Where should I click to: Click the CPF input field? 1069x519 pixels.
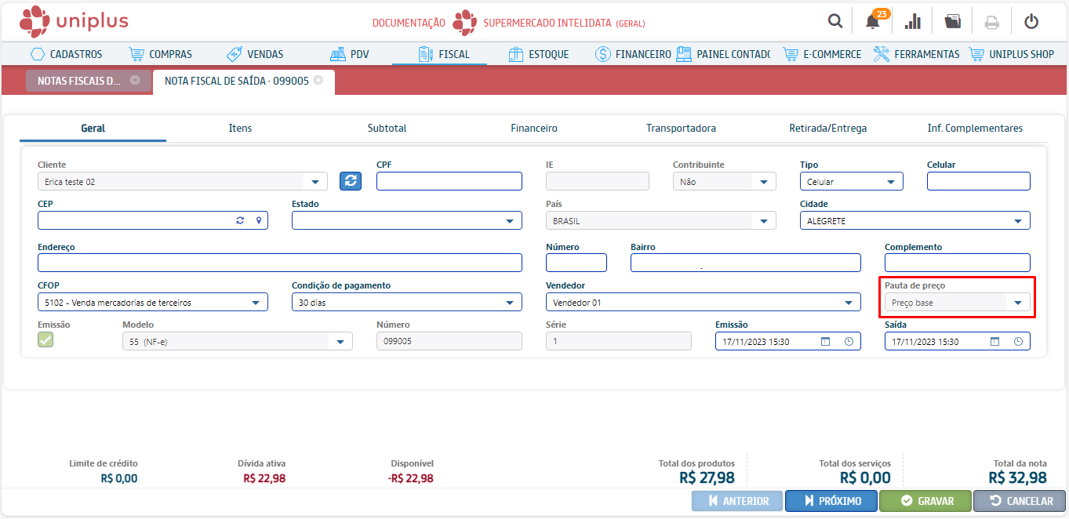point(449,181)
